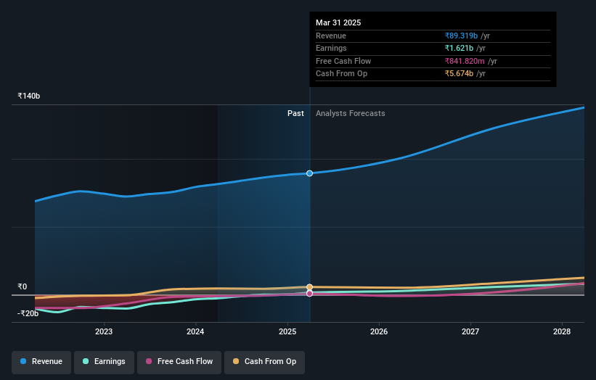Select the 2027 x-axis label
596x380 pixels.
(470, 332)
